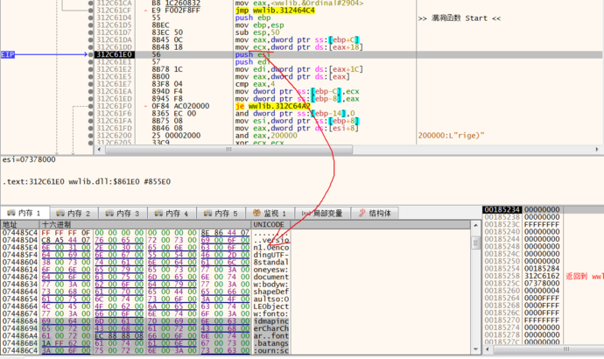Select the highlighted jmp wwlib.312464C4 instruction
Image resolution: width=604 pixels, height=359 pixels.
[275, 10]
